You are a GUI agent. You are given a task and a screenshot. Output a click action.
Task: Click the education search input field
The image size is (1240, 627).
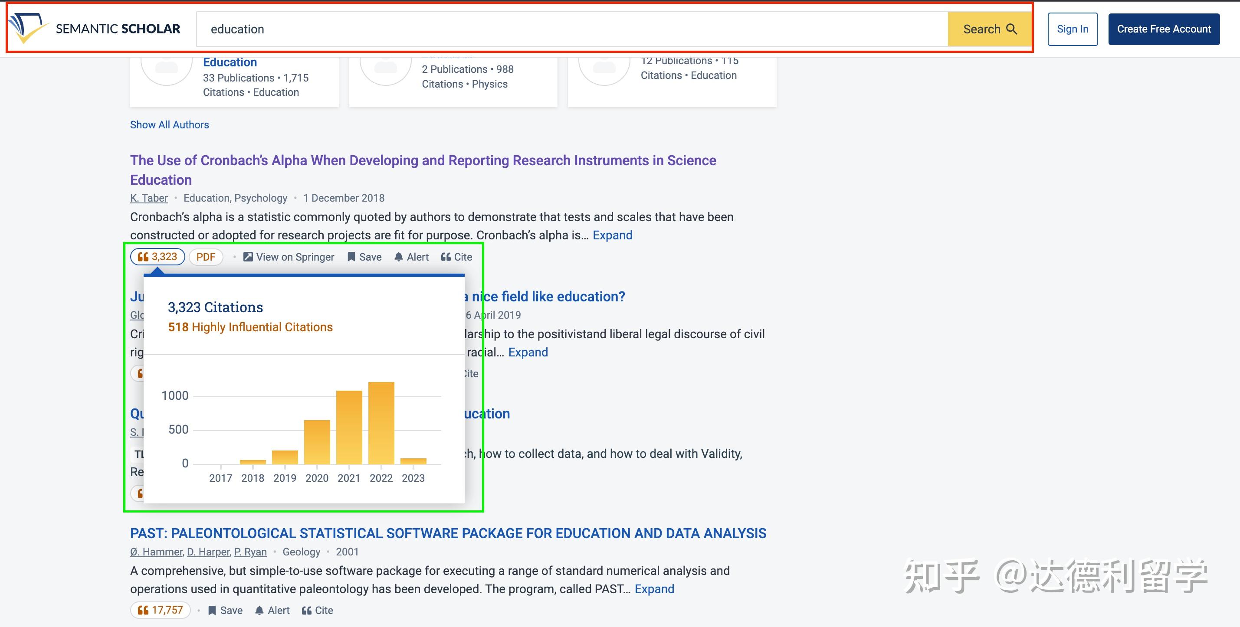tap(571, 29)
